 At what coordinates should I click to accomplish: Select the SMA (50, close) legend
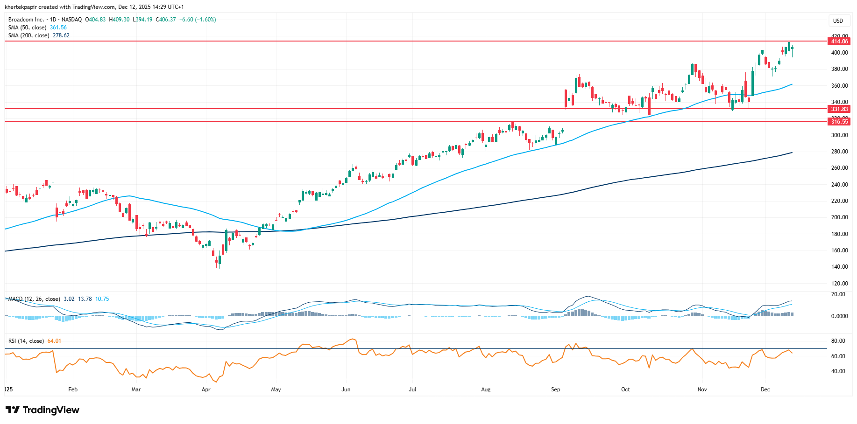click(x=27, y=28)
